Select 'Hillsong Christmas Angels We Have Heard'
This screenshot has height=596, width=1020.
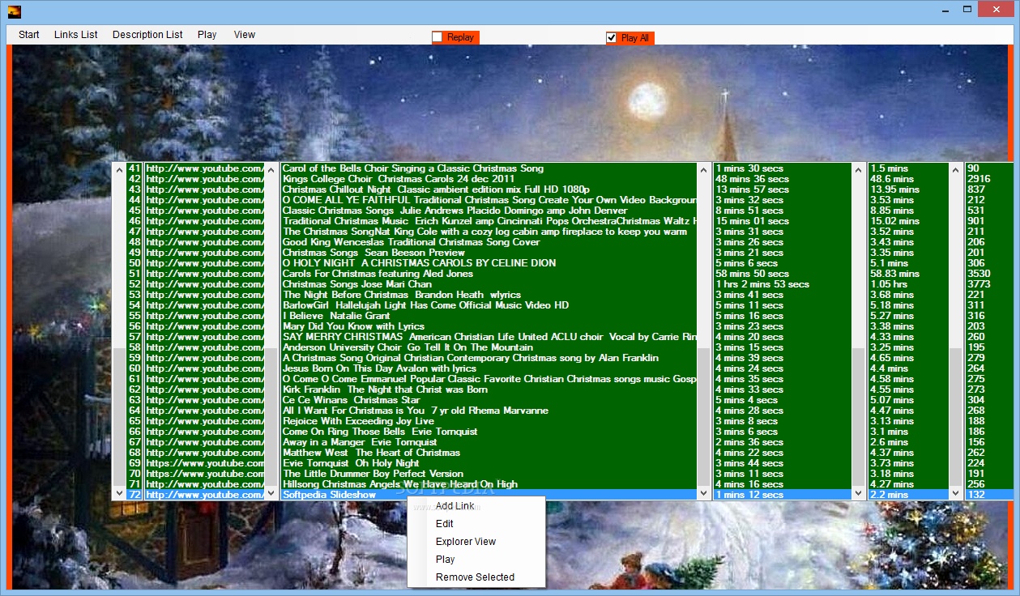tap(489, 484)
